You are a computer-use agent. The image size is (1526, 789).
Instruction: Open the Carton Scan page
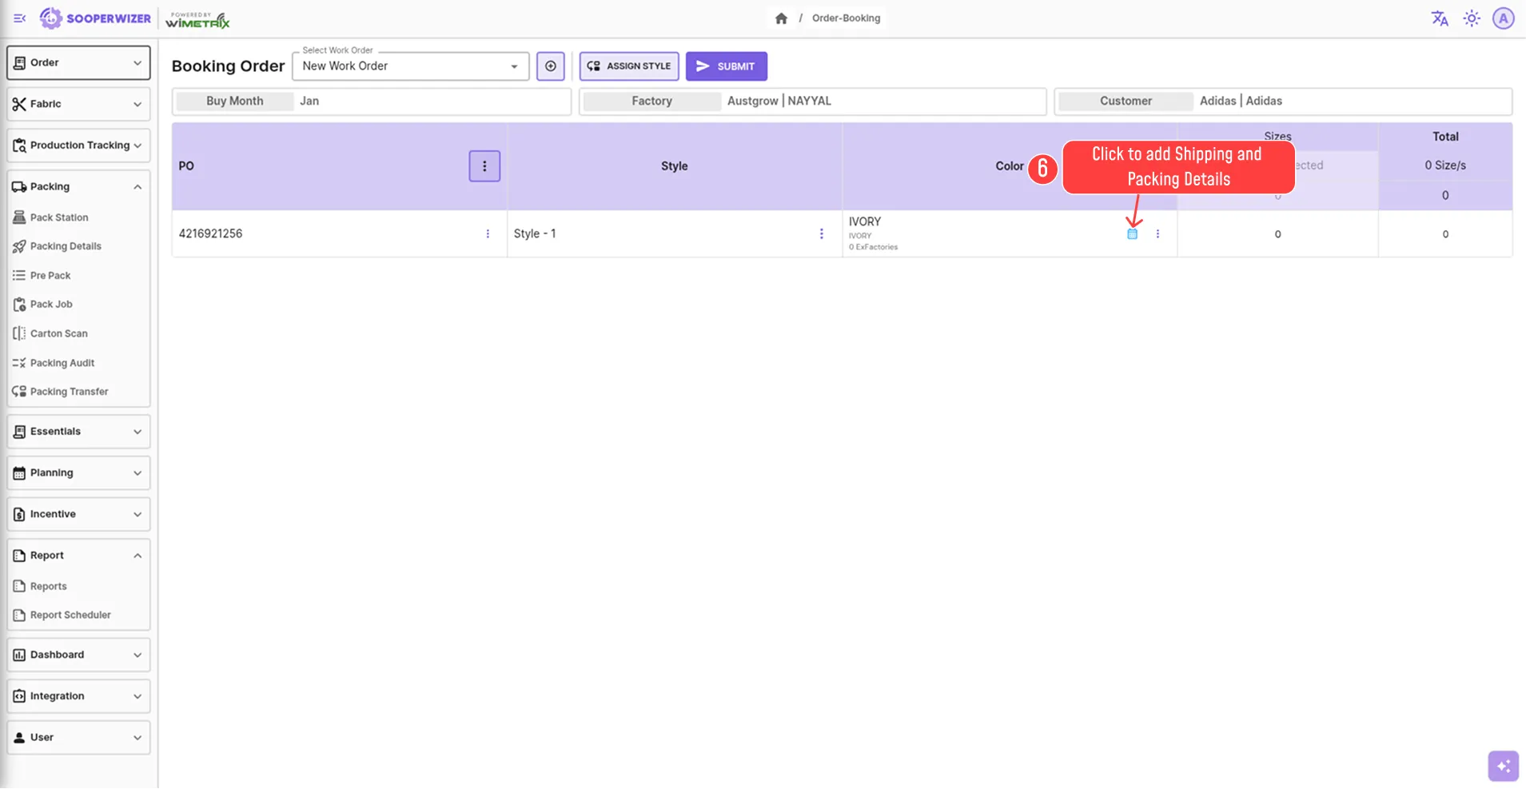[60, 333]
